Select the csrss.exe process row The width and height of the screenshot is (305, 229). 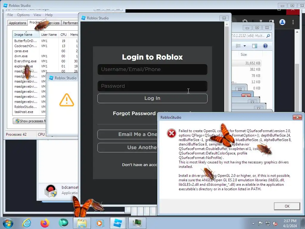click(x=45, y=51)
